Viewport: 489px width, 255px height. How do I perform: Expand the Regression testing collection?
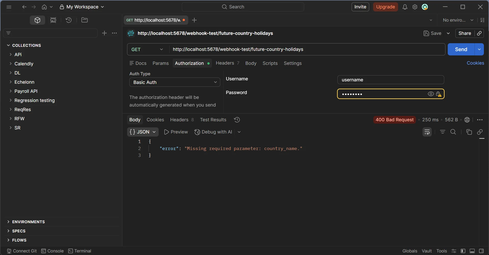click(11, 100)
